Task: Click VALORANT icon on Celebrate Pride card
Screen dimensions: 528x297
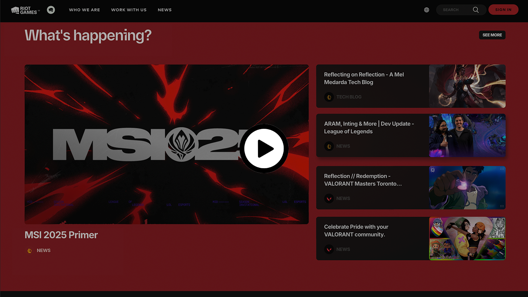Action: pyautogui.click(x=329, y=249)
